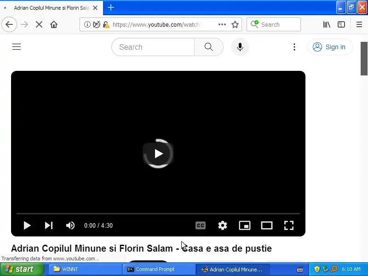The width and height of the screenshot is (368, 276).
Task: Click the YouTube magnifier search button
Action: click(x=209, y=47)
